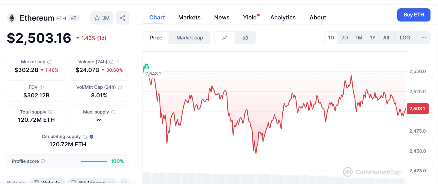Open the info icon beside Profile score
The image size is (438, 184).
click(43, 161)
